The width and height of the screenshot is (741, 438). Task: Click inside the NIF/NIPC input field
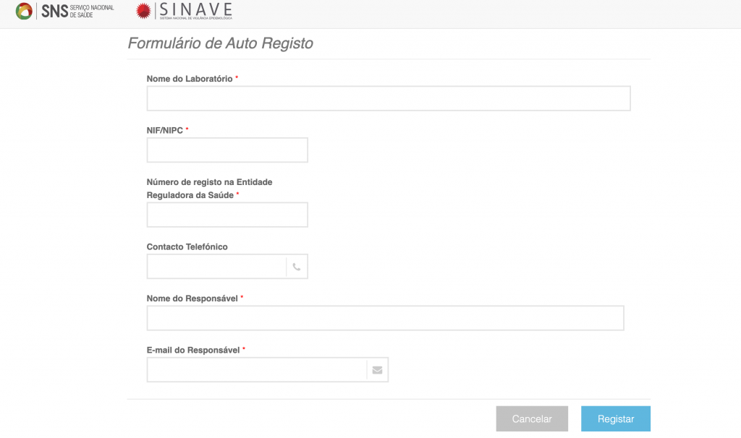click(x=227, y=150)
